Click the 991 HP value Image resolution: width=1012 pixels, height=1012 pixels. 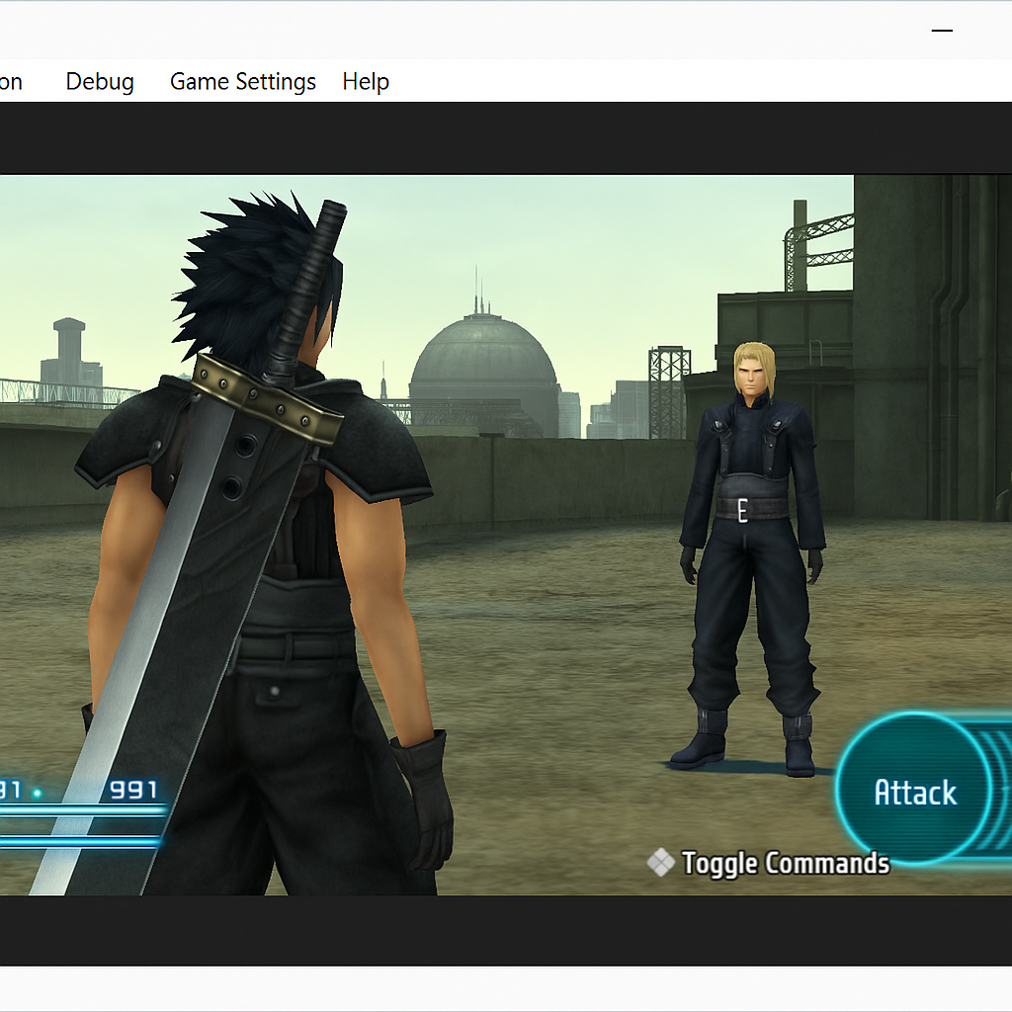tap(133, 790)
